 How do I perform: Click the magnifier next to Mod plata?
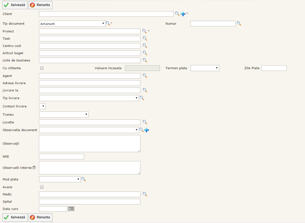83,180
